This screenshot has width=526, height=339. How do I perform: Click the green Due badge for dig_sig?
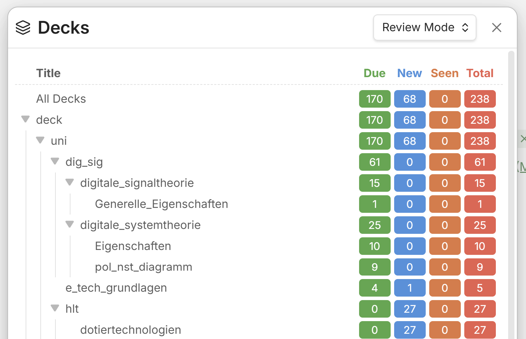click(375, 162)
